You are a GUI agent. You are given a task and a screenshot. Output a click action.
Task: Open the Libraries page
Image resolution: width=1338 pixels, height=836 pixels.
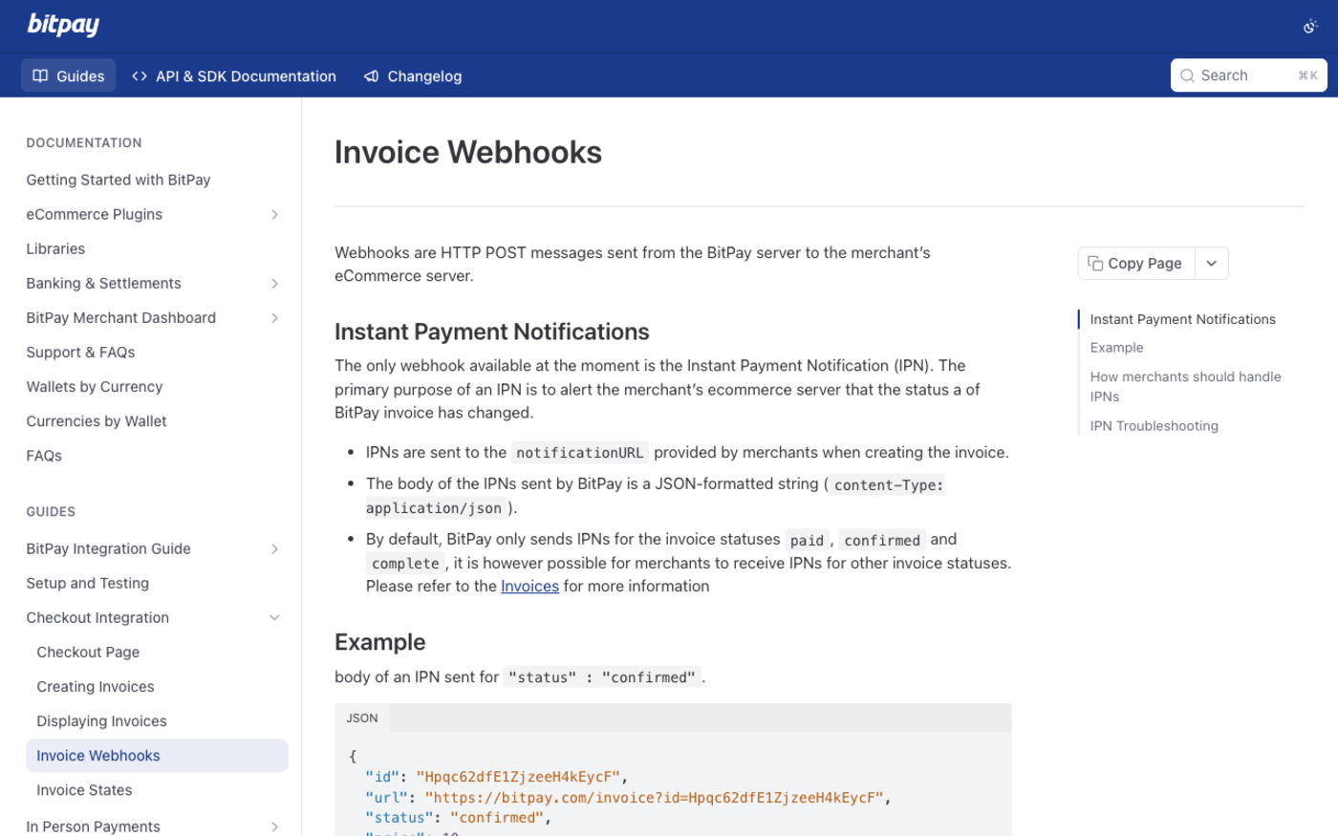tap(55, 248)
